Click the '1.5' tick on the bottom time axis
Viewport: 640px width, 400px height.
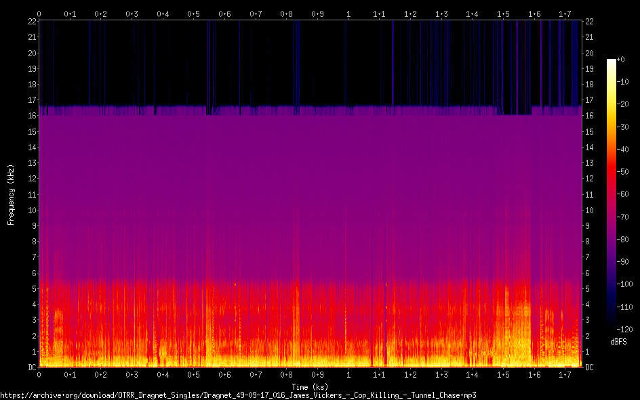[503, 374]
